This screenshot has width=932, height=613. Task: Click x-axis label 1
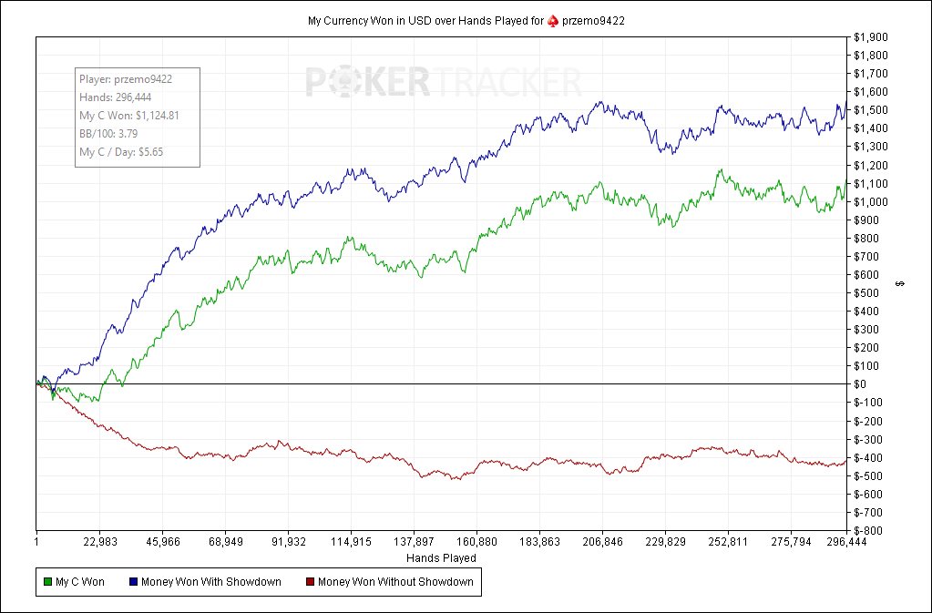[x=36, y=542]
